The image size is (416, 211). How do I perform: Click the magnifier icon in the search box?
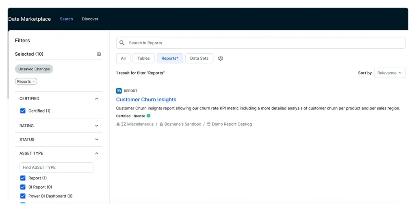tap(122, 43)
